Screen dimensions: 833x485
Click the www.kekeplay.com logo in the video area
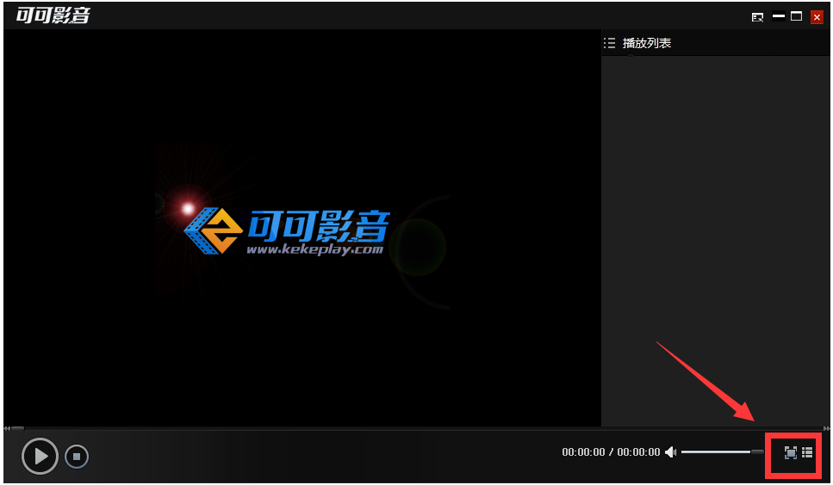pos(287,231)
